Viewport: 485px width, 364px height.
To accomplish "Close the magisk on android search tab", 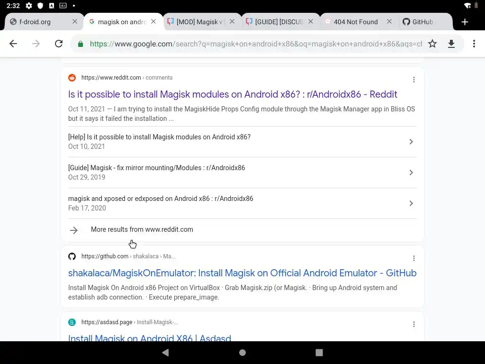I will [x=153, y=21].
